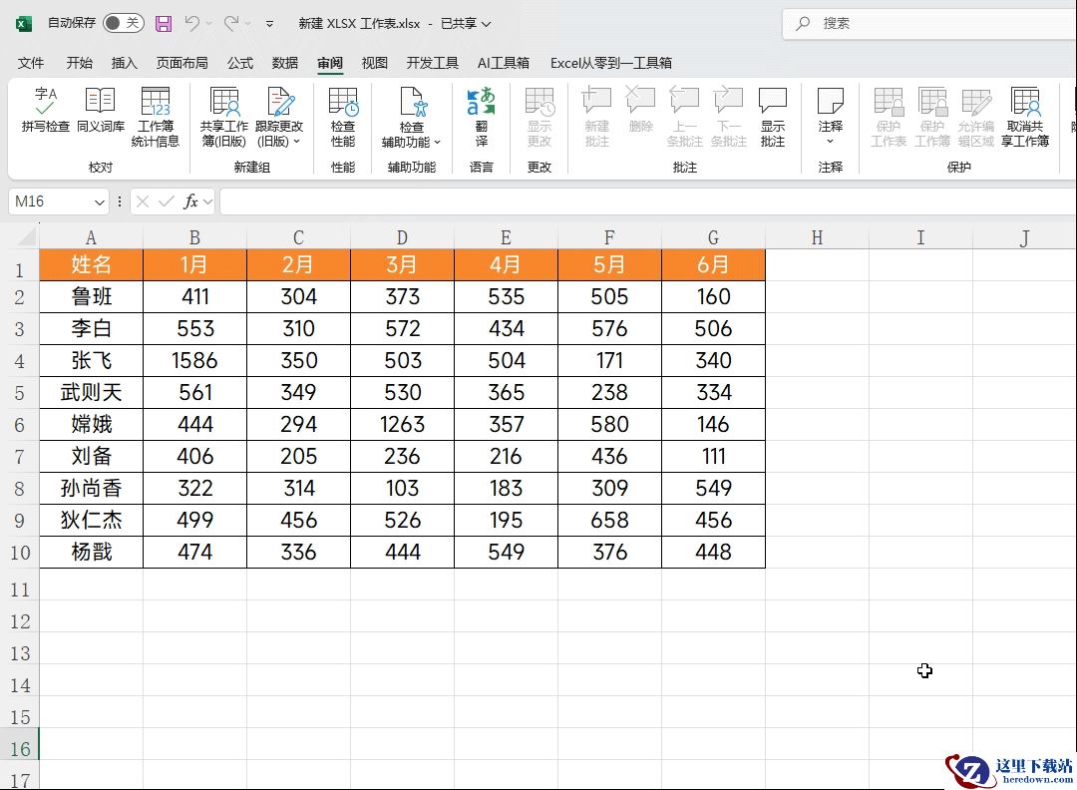Select cell containing 111

pos(713,456)
